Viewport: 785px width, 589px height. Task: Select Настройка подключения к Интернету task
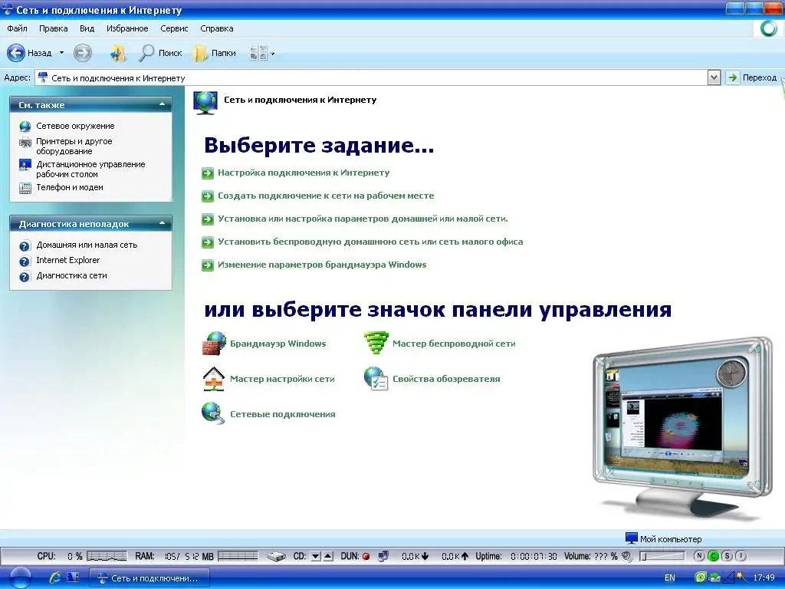pos(304,173)
